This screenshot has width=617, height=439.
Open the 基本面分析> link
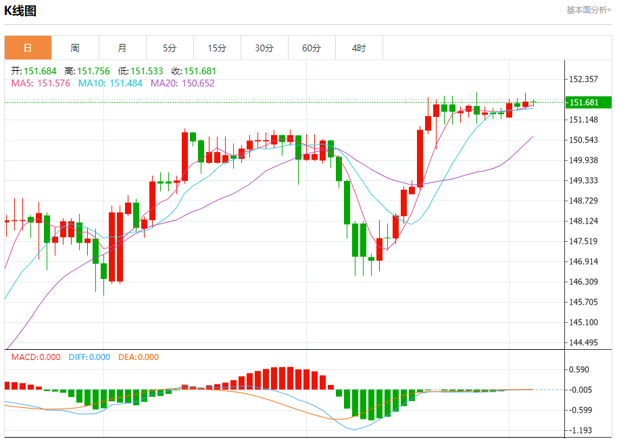tap(589, 10)
